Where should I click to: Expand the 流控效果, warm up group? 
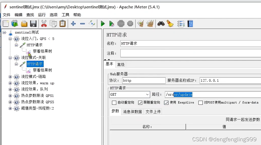click(10, 83)
